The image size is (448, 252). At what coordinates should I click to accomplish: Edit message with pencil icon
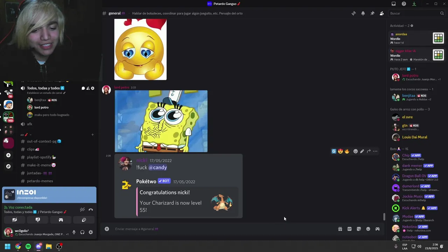[362, 151]
